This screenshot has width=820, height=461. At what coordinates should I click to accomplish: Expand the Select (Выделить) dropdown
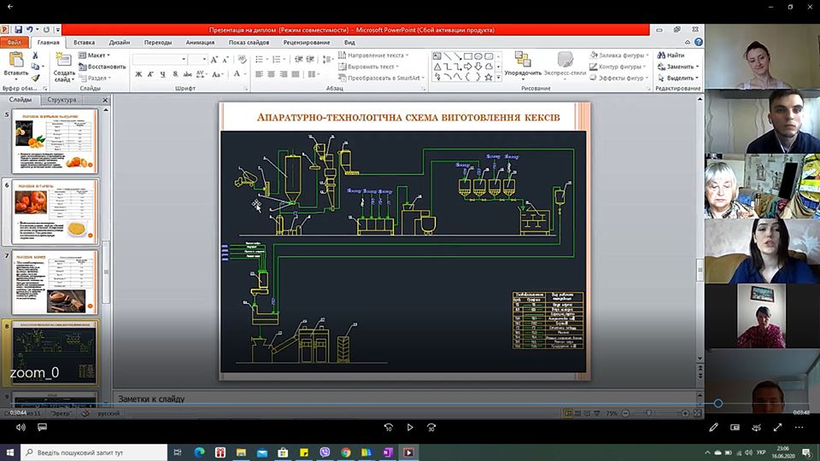point(682,77)
